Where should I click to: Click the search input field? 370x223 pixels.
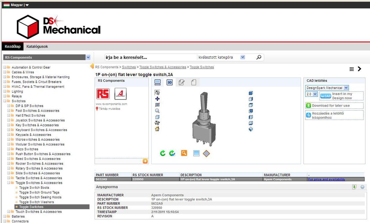(151, 57)
